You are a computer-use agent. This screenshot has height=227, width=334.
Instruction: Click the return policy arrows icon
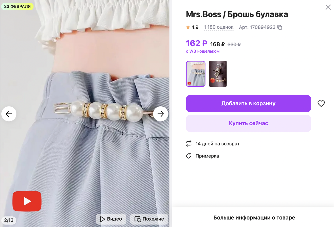click(x=189, y=144)
